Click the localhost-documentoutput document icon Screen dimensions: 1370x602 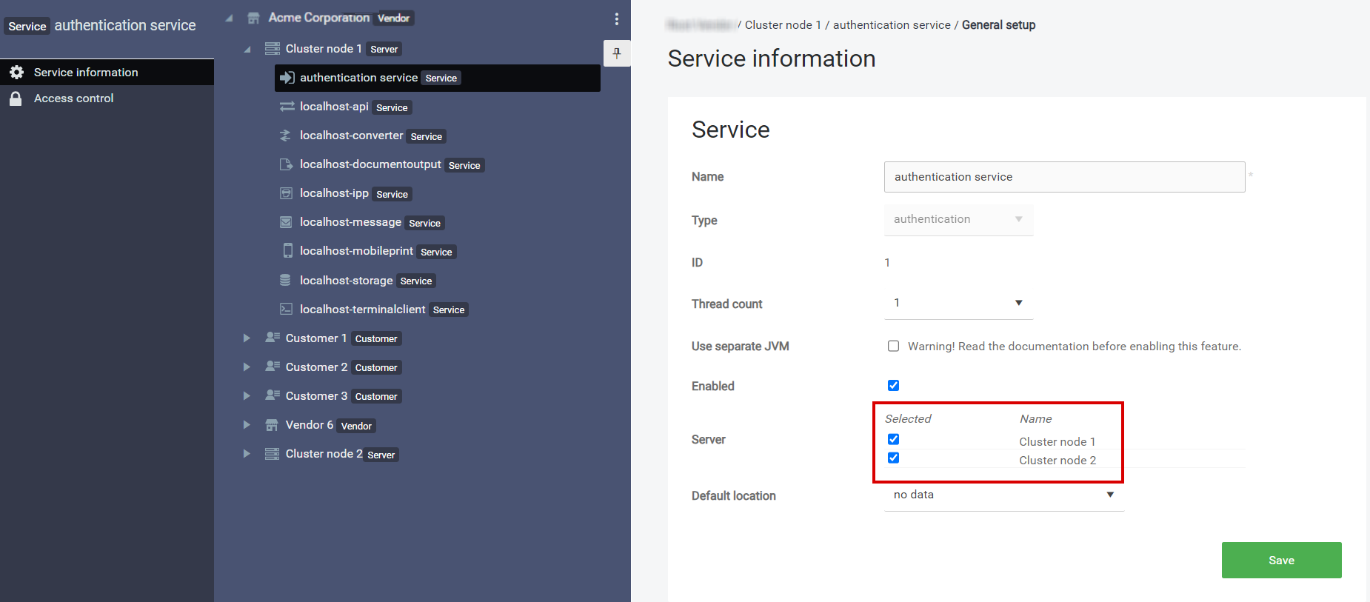click(x=286, y=164)
